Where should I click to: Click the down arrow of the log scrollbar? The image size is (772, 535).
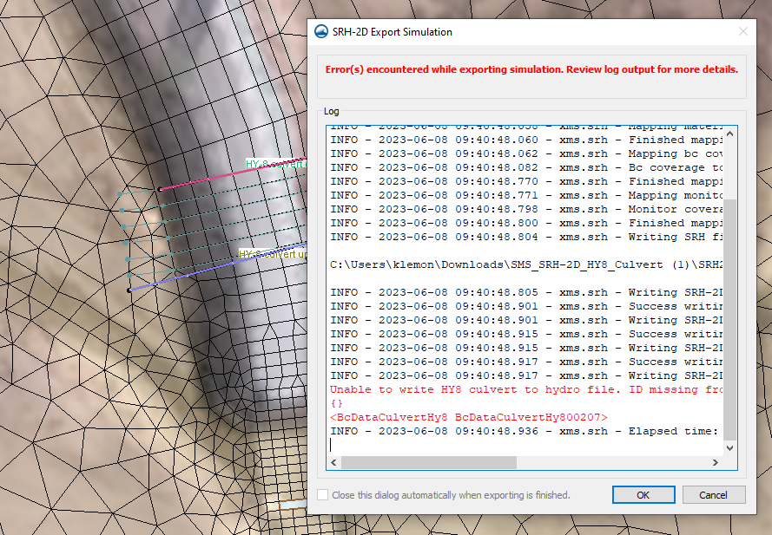[729, 447]
